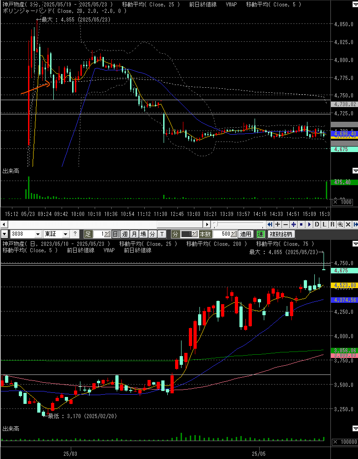The width and height of the screenshot is (358, 459).
Task: Select the T tick chart button
Action: 162,234
